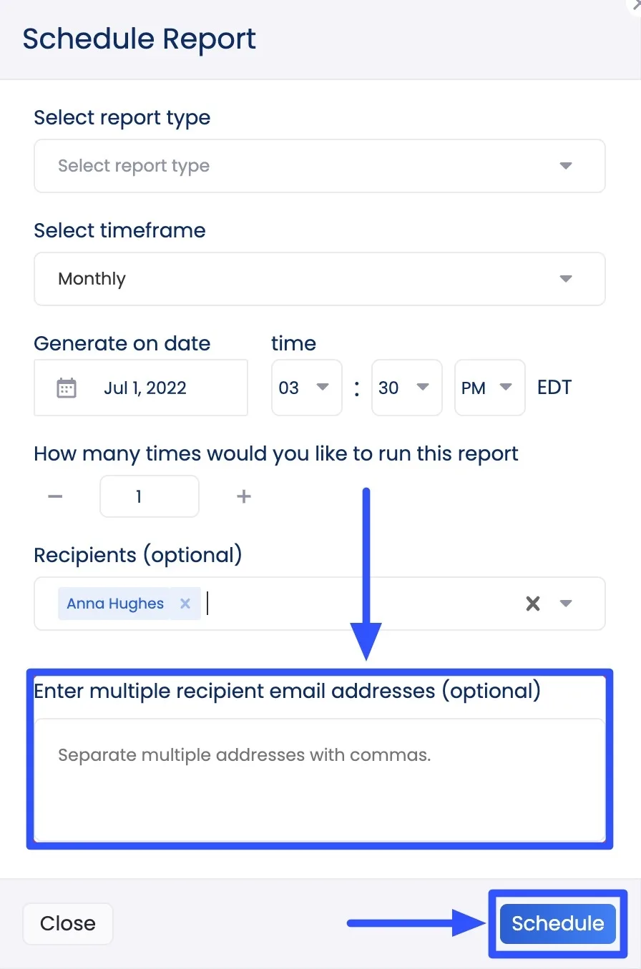Click the Anna Hughes recipient chip
This screenshot has height=969, width=641.
coord(114,603)
